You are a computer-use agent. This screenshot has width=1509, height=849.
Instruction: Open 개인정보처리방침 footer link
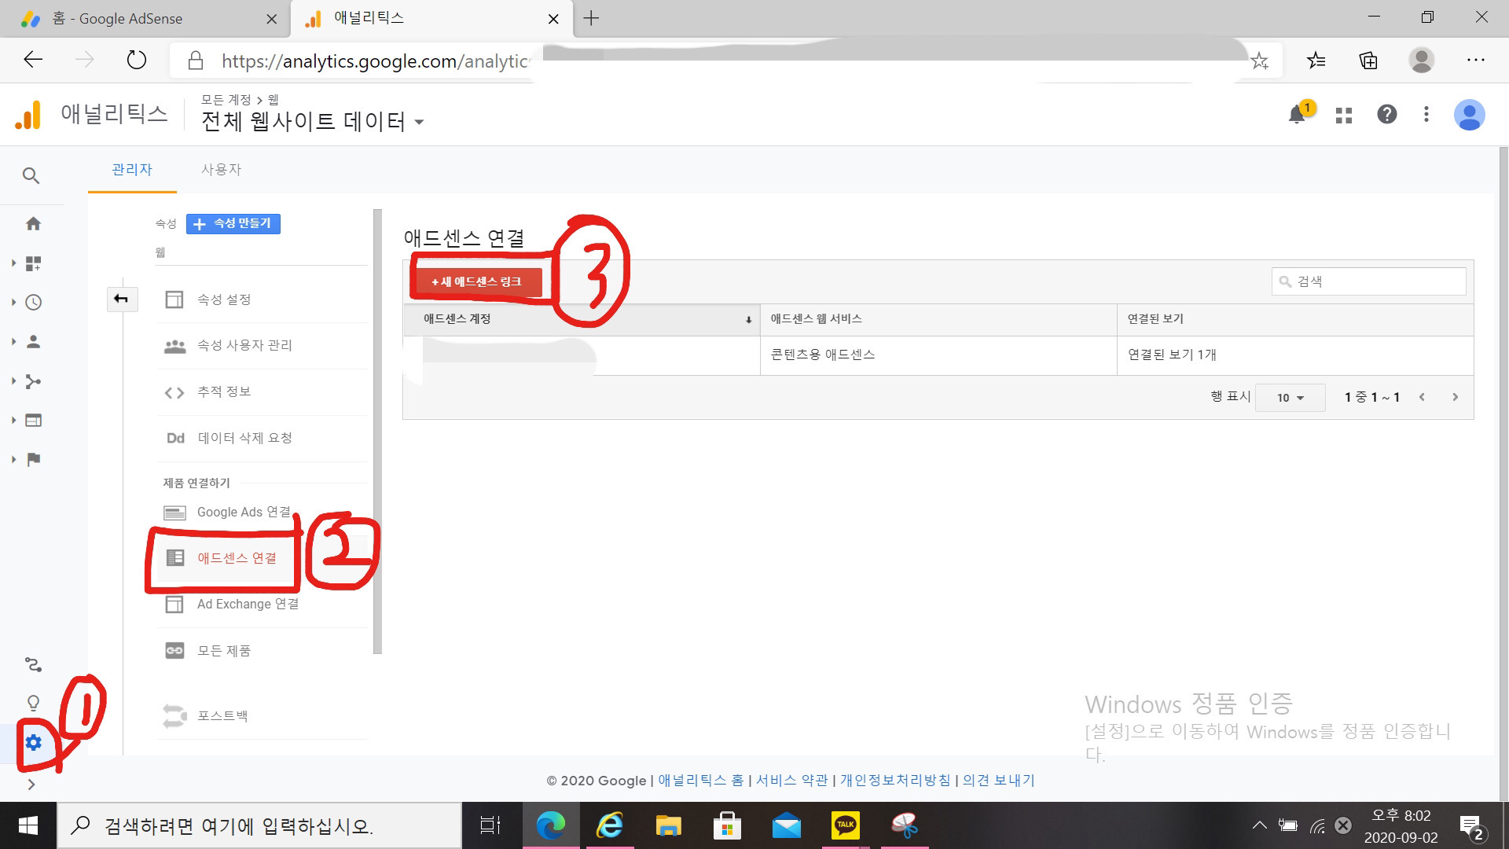[895, 781]
